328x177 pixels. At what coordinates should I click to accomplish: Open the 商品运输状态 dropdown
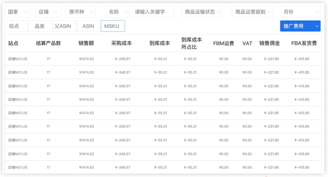202,12
